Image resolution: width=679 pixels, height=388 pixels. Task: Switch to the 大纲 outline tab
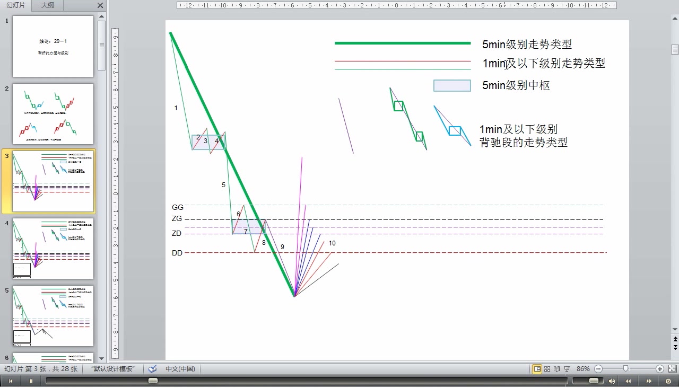[x=47, y=5]
